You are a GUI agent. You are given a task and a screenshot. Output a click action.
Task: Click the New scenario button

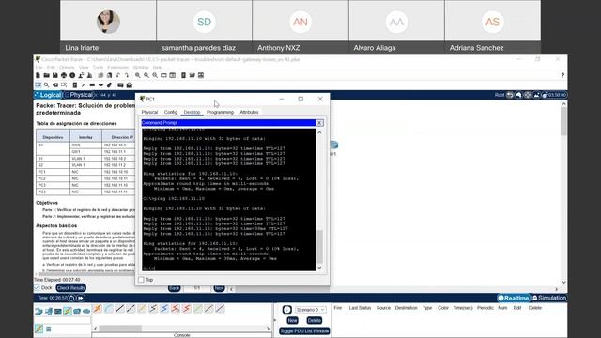click(x=292, y=320)
